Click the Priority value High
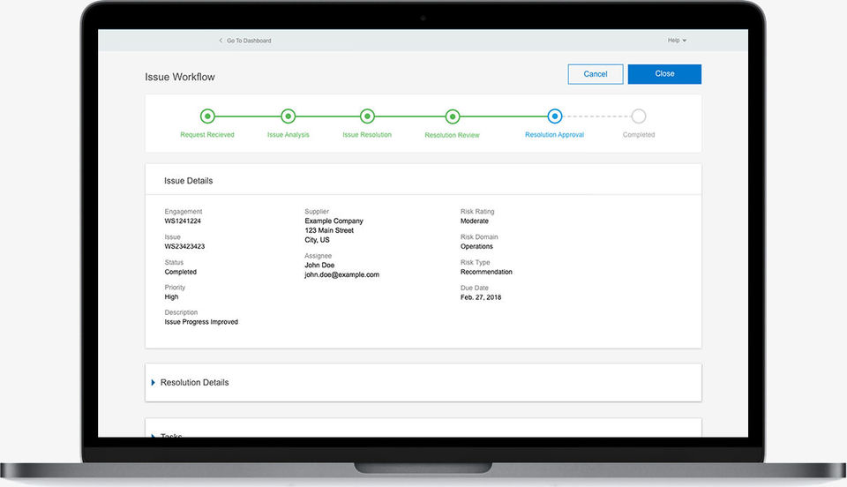The width and height of the screenshot is (847, 487). tap(171, 297)
